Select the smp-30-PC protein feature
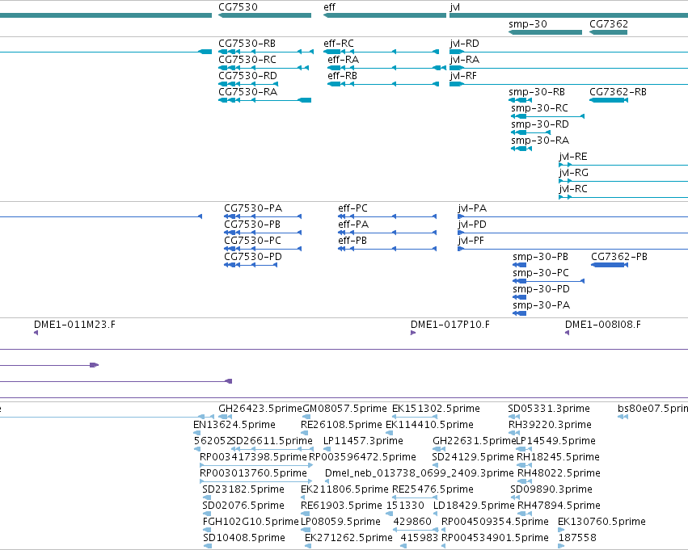Screen dimensions: 688x550 click(x=548, y=281)
